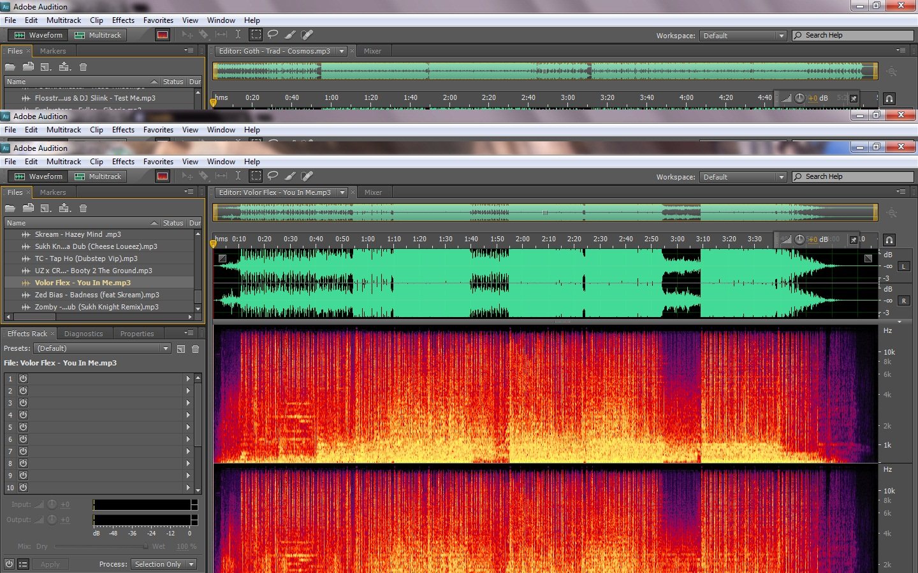The width and height of the screenshot is (918, 573).
Task: Click the zoom navigator magnifier icon beside Volor Flex overview
Action: click(892, 213)
